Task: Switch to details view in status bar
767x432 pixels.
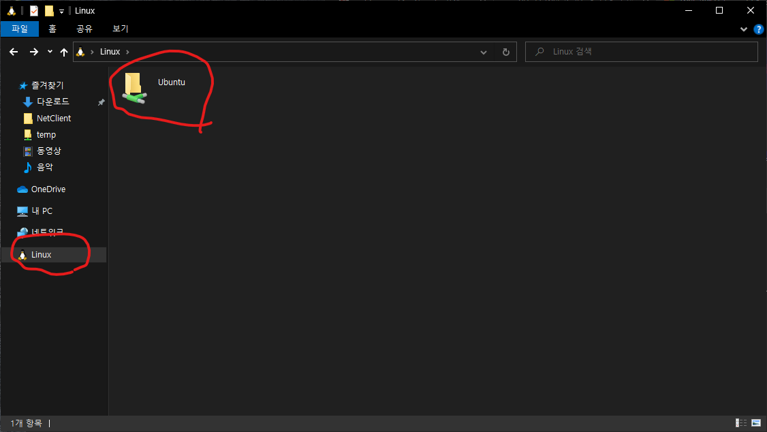Action: click(x=741, y=422)
